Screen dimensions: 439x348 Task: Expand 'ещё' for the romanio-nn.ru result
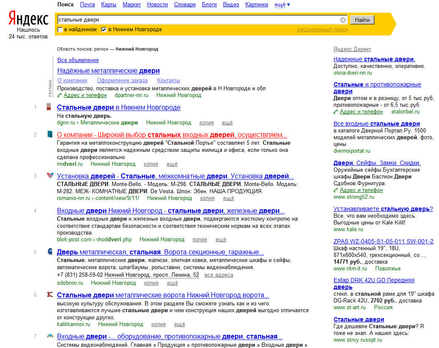pos(229,198)
